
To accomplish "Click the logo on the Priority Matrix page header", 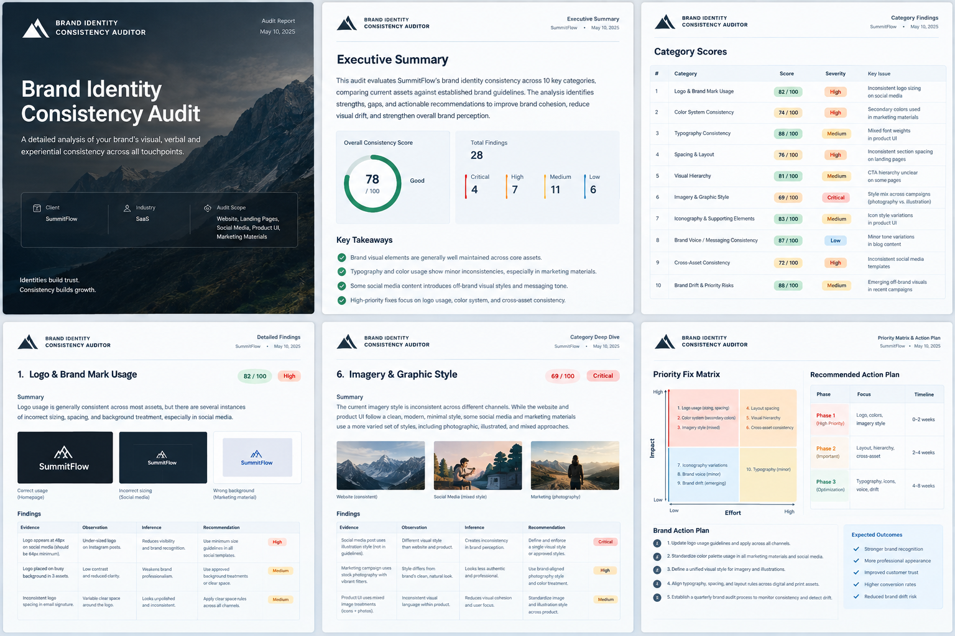I will [x=665, y=341].
